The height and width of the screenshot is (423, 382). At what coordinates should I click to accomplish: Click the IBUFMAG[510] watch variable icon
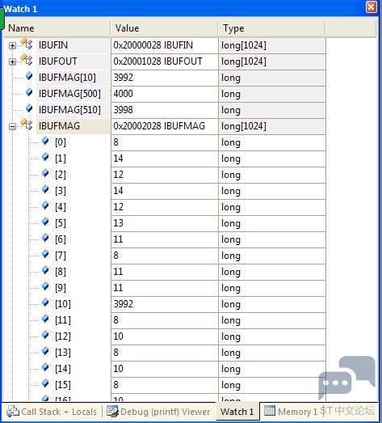tap(29, 108)
